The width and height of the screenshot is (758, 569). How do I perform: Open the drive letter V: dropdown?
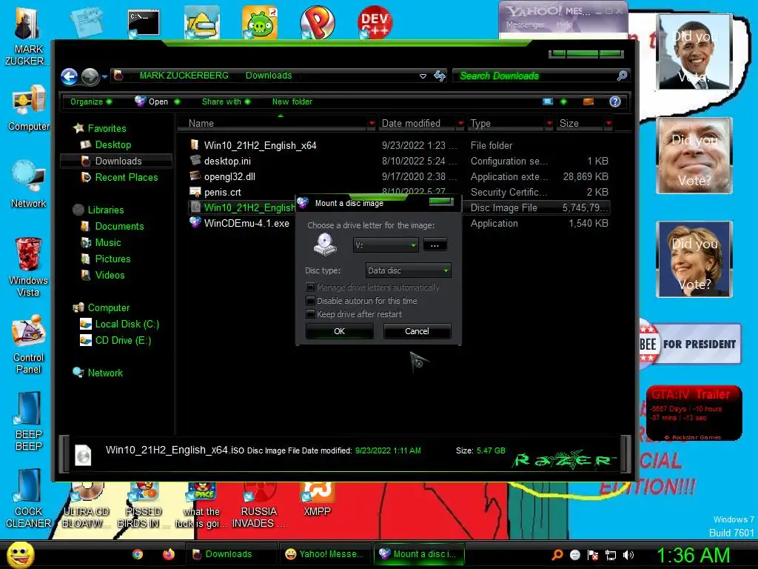pos(386,245)
